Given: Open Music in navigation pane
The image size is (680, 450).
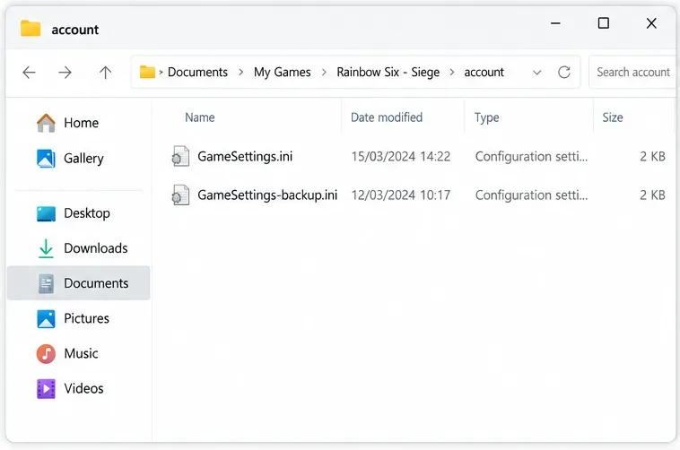Looking at the screenshot, I should 79,354.
